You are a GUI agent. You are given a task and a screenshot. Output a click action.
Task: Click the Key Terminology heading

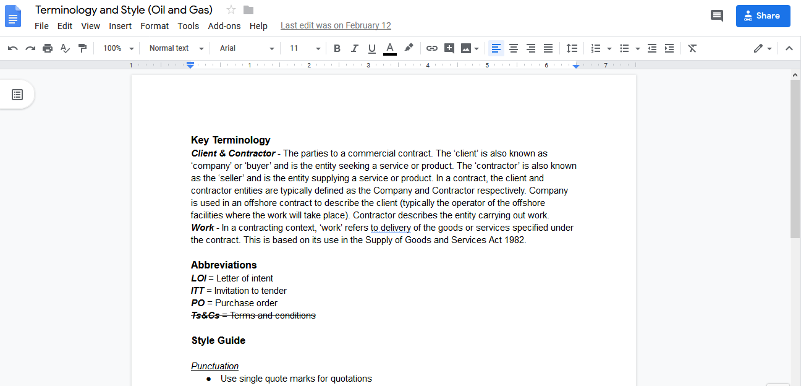pyautogui.click(x=231, y=140)
